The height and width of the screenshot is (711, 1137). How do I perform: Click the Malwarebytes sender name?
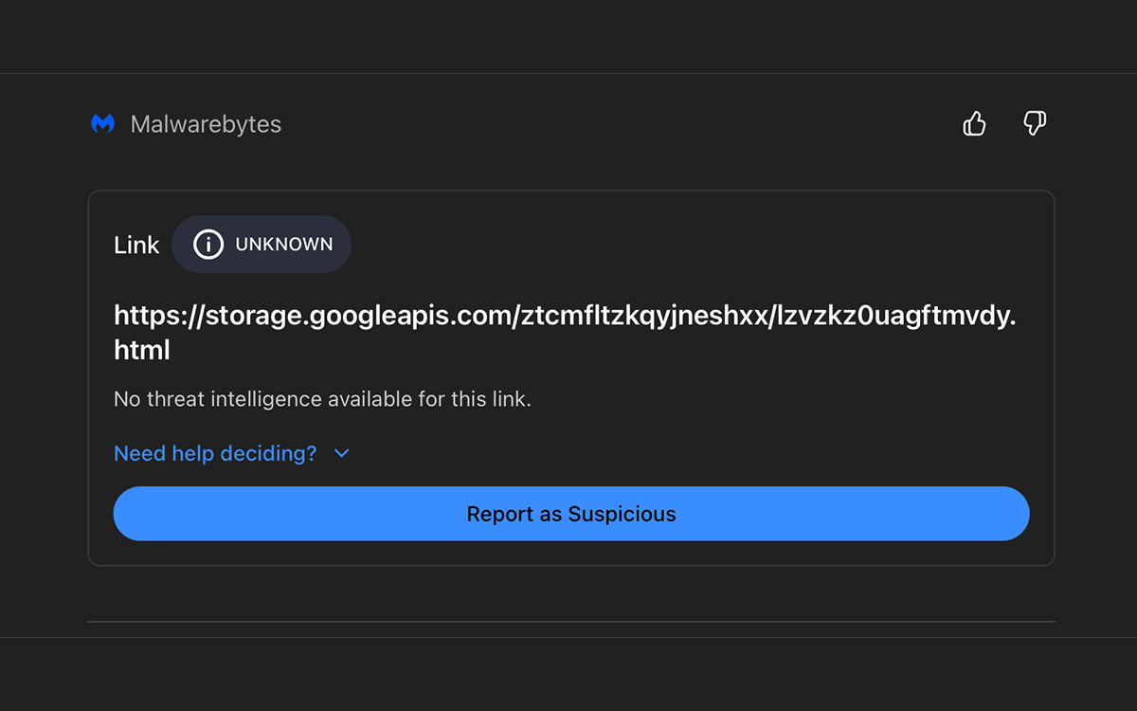206,124
